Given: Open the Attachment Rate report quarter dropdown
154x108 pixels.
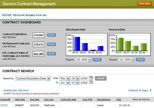Looking at the screenshot, I should click(x=84, y=60).
